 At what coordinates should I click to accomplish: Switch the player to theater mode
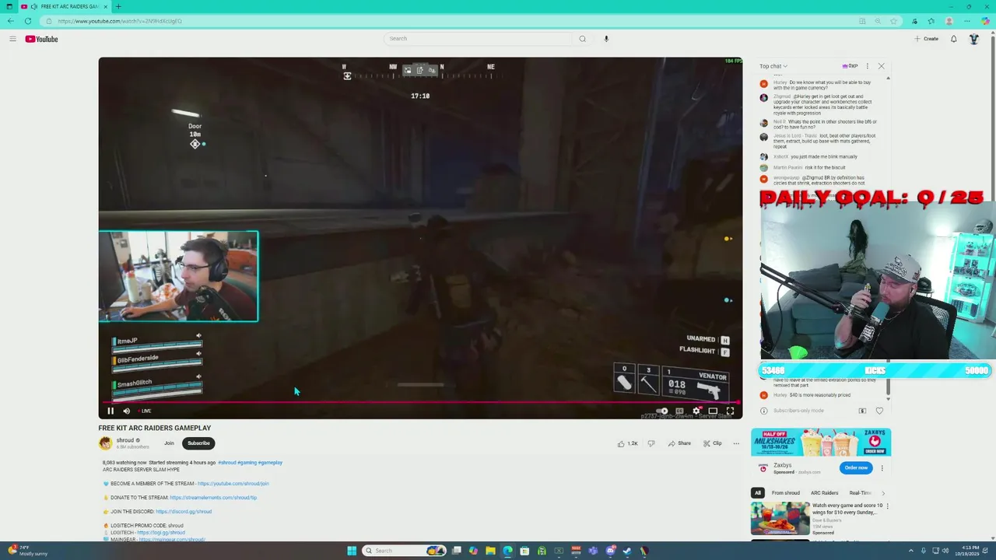point(713,411)
